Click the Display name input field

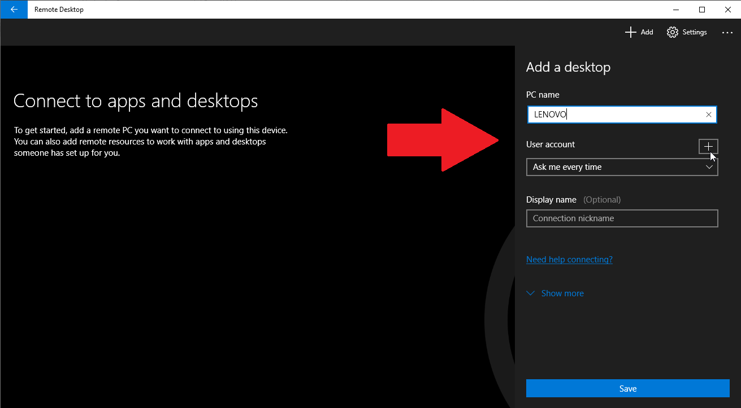622,218
